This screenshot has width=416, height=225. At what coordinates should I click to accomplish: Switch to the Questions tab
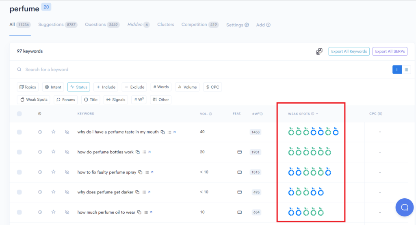pyautogui.click(x=102, y=25)
